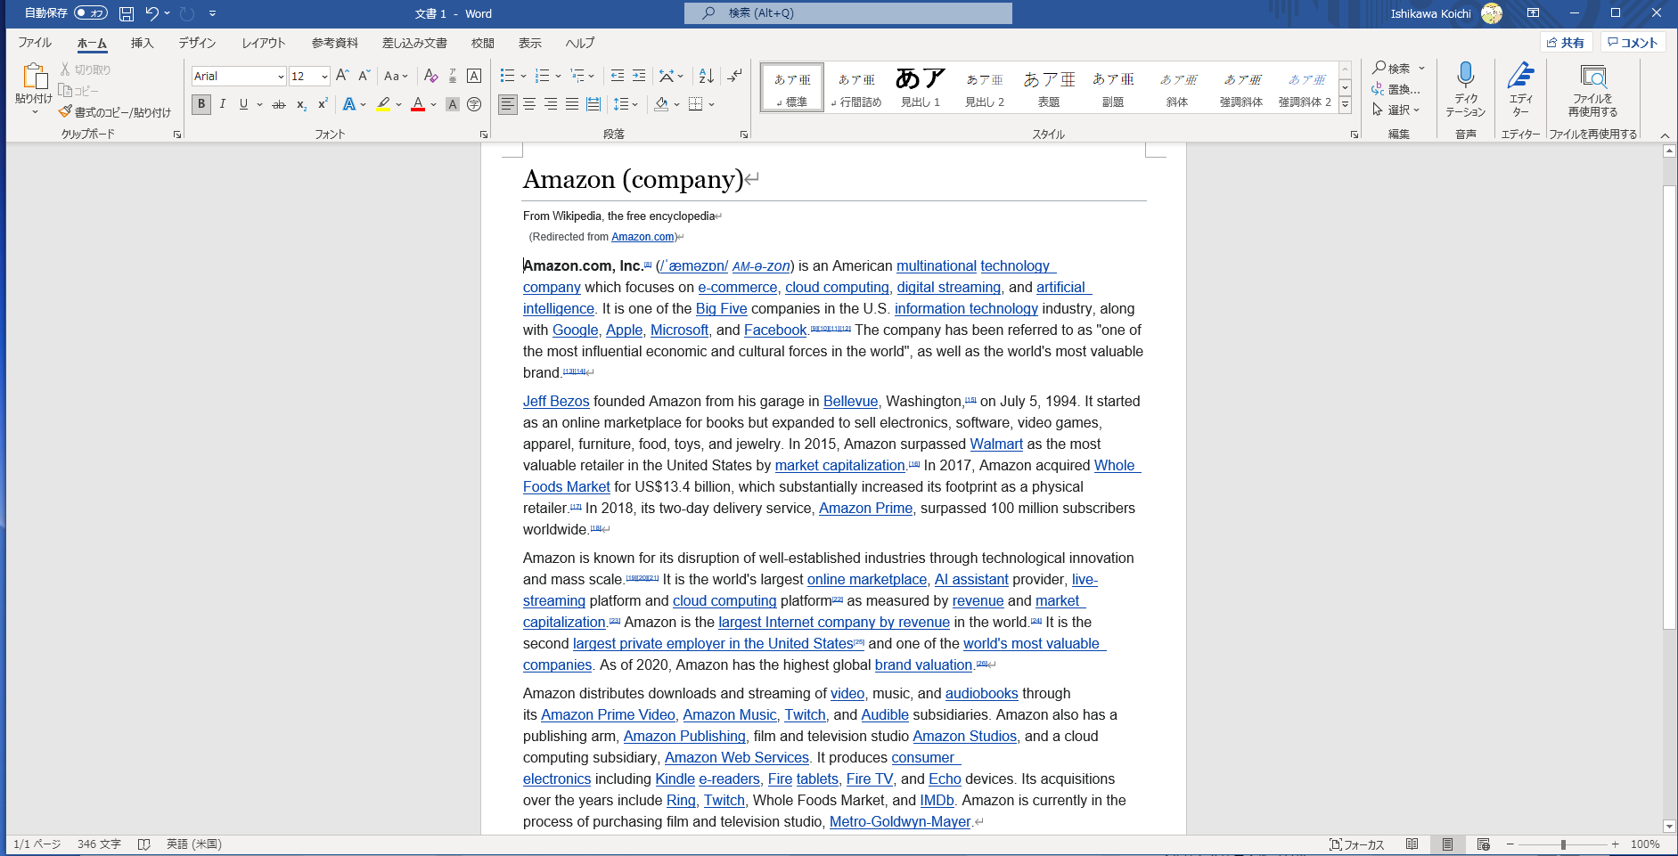1678x856 pixels.
Task: Open the Layout tab
Action: click(x=264, y=43)
